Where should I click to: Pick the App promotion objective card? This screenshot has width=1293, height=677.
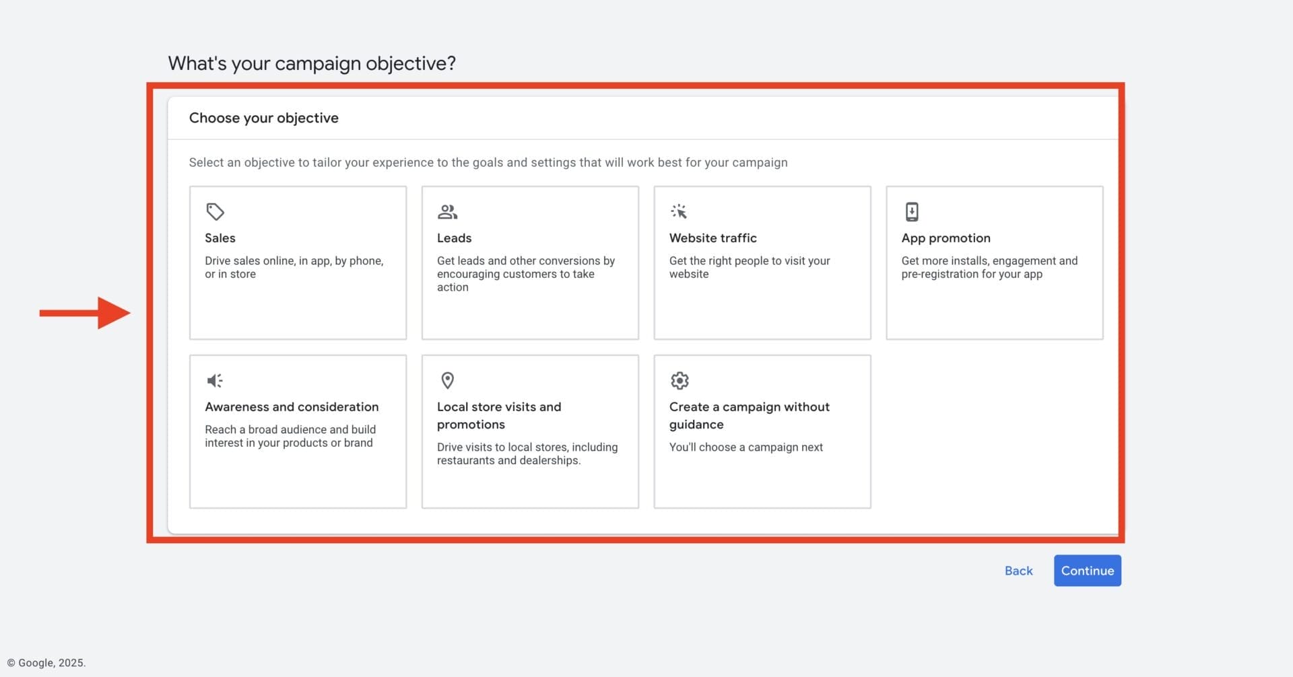point(995,262)
